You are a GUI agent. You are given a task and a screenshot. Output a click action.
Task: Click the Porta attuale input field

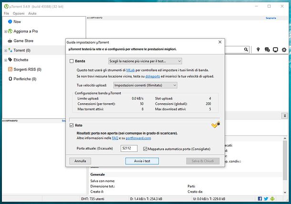[129, 149]
